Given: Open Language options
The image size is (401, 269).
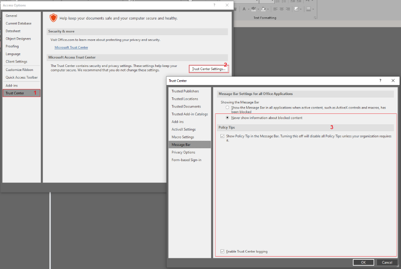Looking at the screenshot, I should [22, 54].
